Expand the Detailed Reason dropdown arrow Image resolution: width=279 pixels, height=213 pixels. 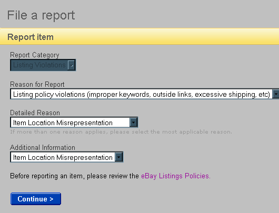click(134, 123)
